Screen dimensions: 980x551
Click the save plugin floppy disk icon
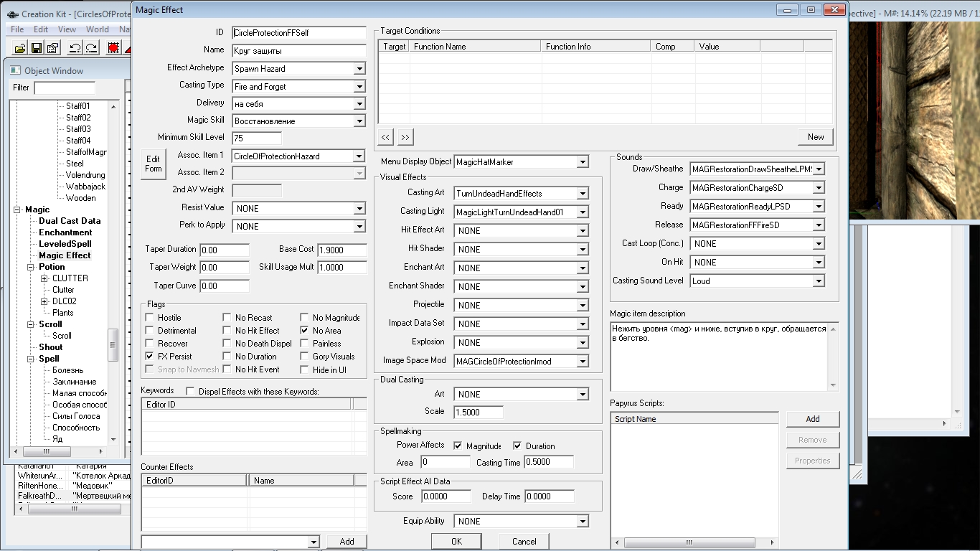[x=36, y=48]
